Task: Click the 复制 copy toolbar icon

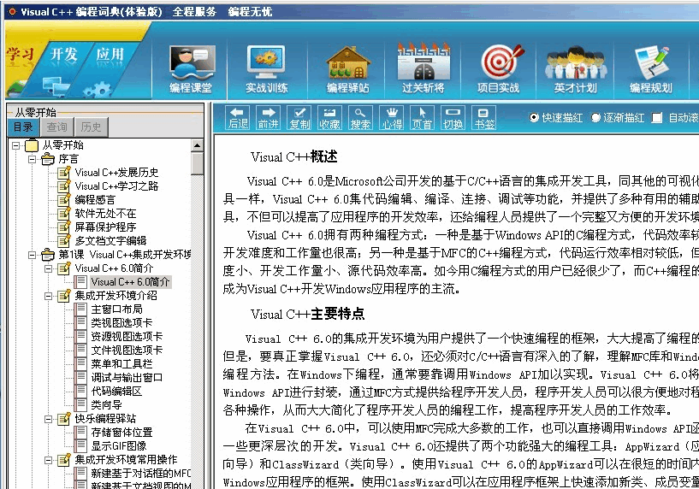Action: tap(299, 118)
